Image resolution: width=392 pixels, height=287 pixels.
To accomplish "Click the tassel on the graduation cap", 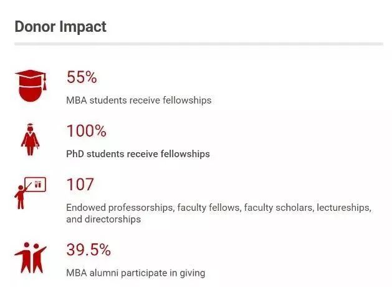I will [x=44, y=82].
